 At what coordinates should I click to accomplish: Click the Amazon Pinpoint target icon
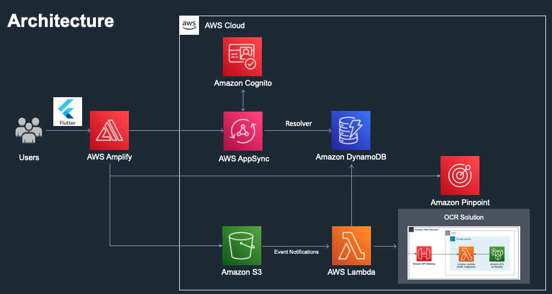tap(460, 175)
